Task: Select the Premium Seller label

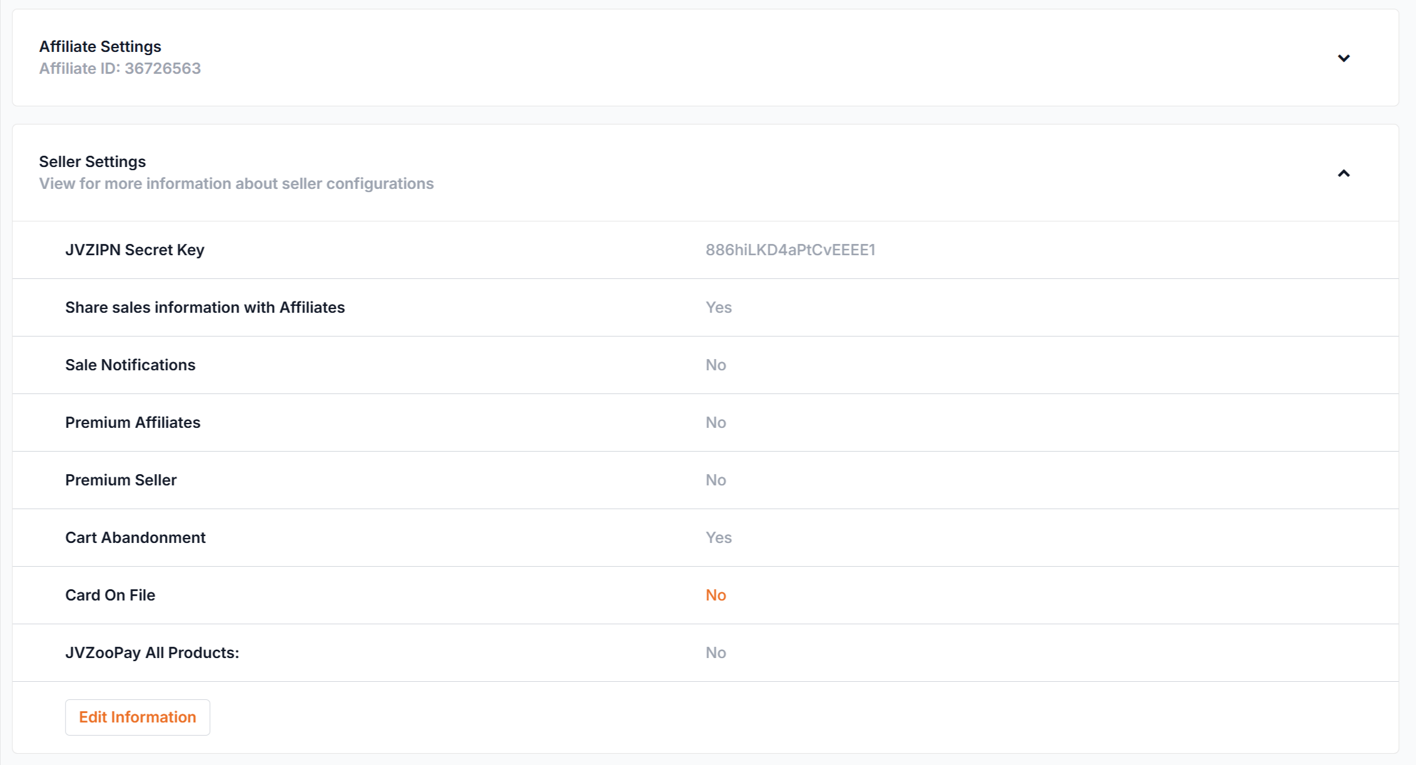Action: (x=121, y=480)
